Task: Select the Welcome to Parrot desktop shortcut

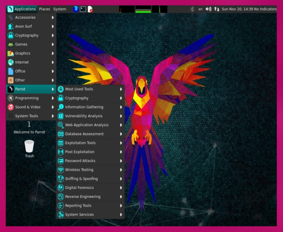Action: point(29,128)
